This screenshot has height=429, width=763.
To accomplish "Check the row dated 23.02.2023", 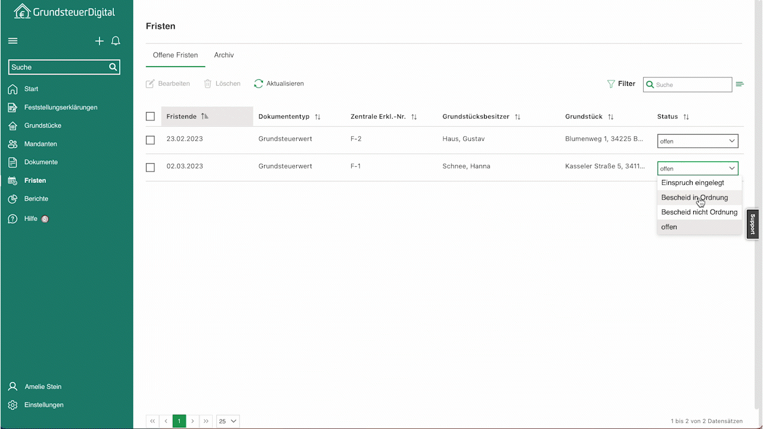I will [150, 140].
